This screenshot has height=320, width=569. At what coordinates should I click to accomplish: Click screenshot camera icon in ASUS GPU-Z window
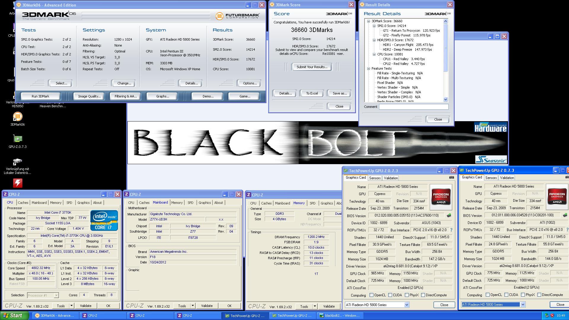(x=451, y=177)
